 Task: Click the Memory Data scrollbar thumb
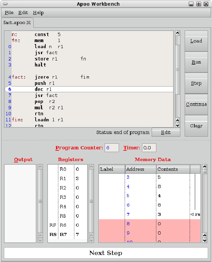[x=205, y=172]
